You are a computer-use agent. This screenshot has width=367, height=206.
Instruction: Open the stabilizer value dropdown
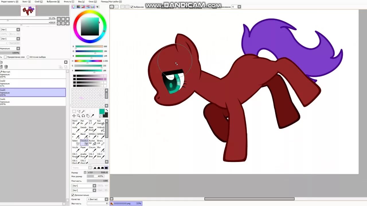click(x=239, y=7)
